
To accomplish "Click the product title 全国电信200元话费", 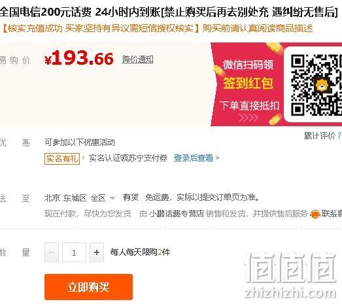I will pyautogui.click(x=46, y=12).
